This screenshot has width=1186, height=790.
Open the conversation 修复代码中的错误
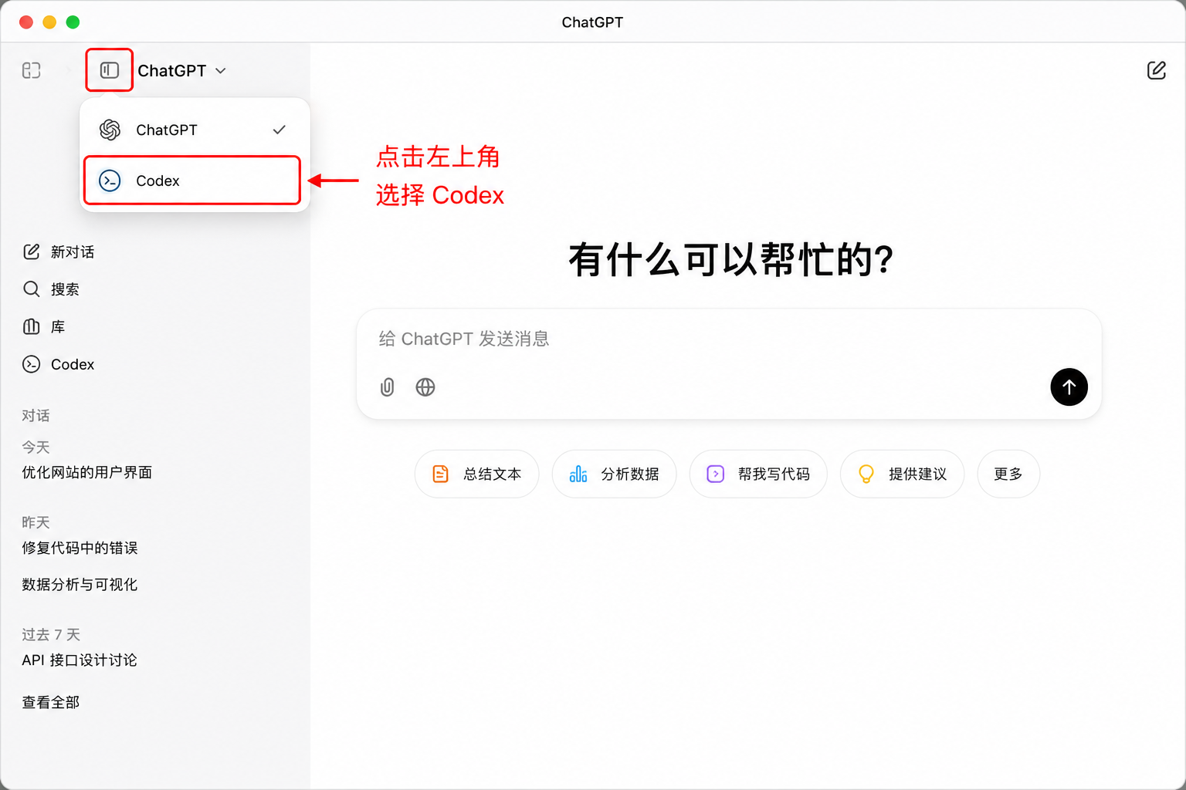[80, 548]
